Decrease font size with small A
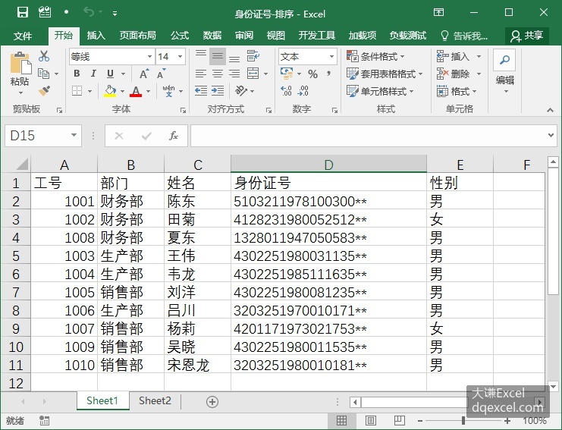The image size is (562, 430). [161, 74]
